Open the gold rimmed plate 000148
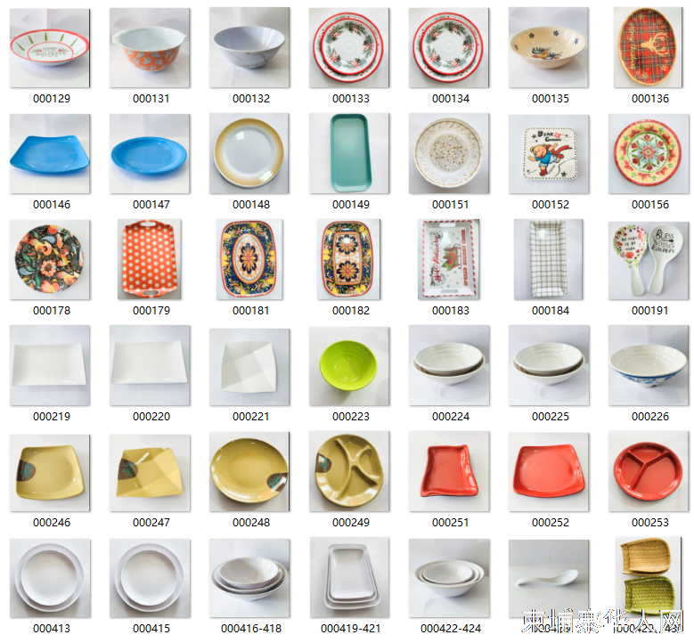Screen dimensions: 694x643 (249, 153)
